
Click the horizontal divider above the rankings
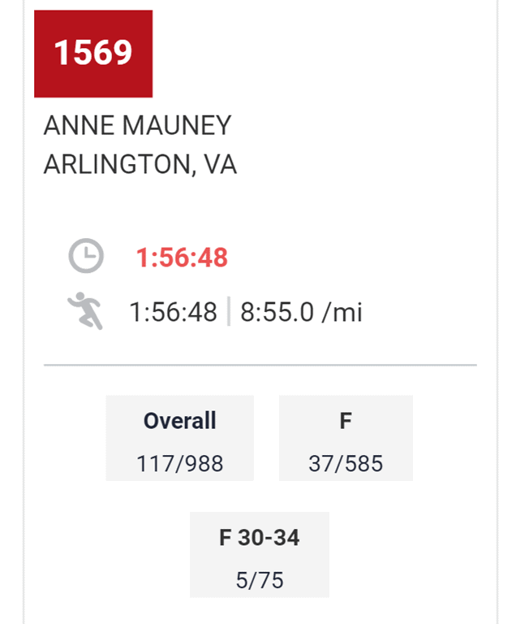(x=260, y=366)
